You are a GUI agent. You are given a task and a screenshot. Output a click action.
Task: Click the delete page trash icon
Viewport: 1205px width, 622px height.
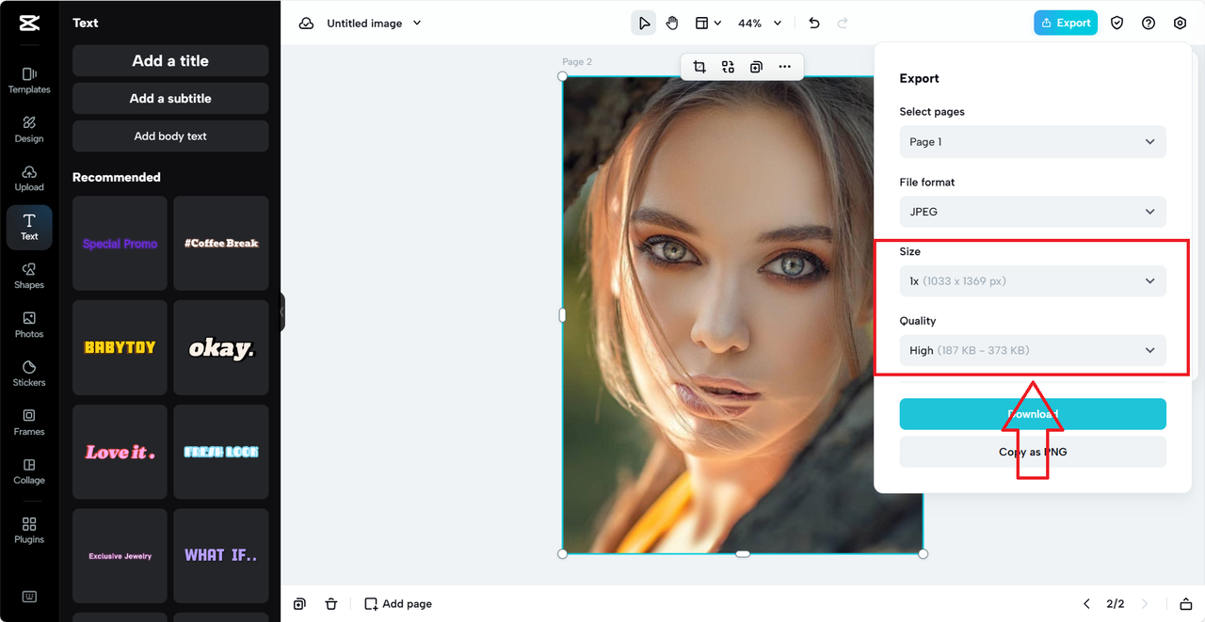click(331, 604)
